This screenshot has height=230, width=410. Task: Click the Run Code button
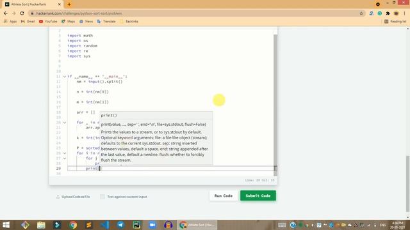[x=224, y=195]
